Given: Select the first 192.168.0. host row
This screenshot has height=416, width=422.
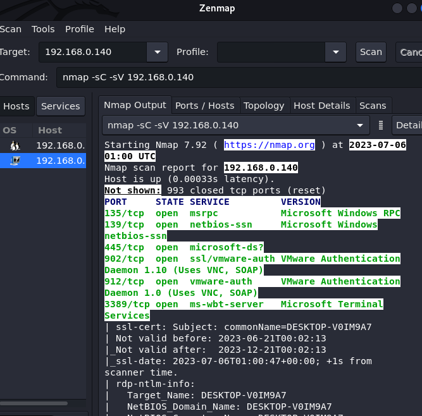Looking at the screenshot, I should click(x=43, y=145).
